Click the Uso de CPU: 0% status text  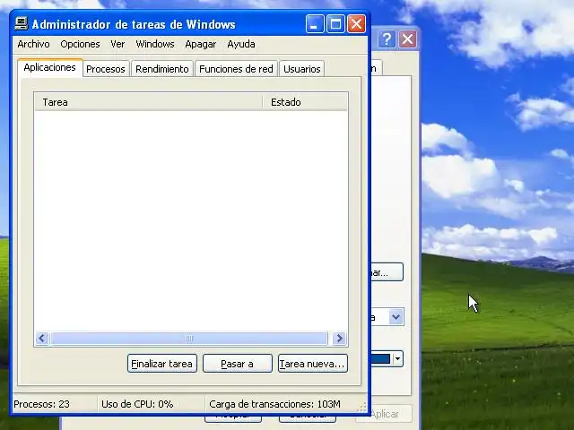pyautogui.click(x=137, y=404)
